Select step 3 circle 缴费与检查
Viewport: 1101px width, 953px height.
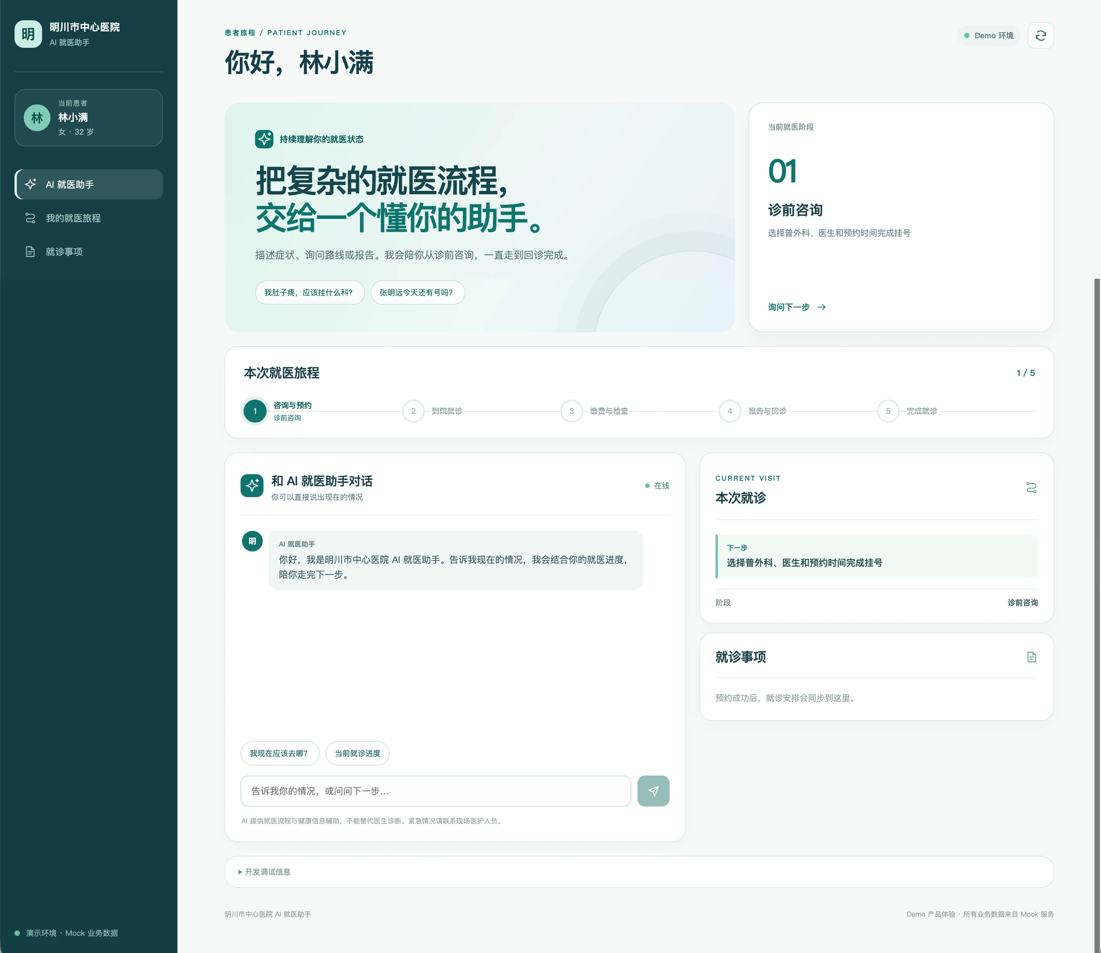tap(571, 411)
